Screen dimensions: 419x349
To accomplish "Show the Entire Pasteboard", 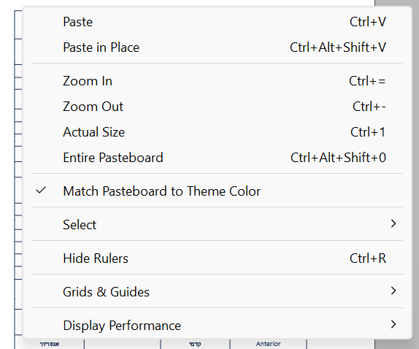I will [217, 158].
